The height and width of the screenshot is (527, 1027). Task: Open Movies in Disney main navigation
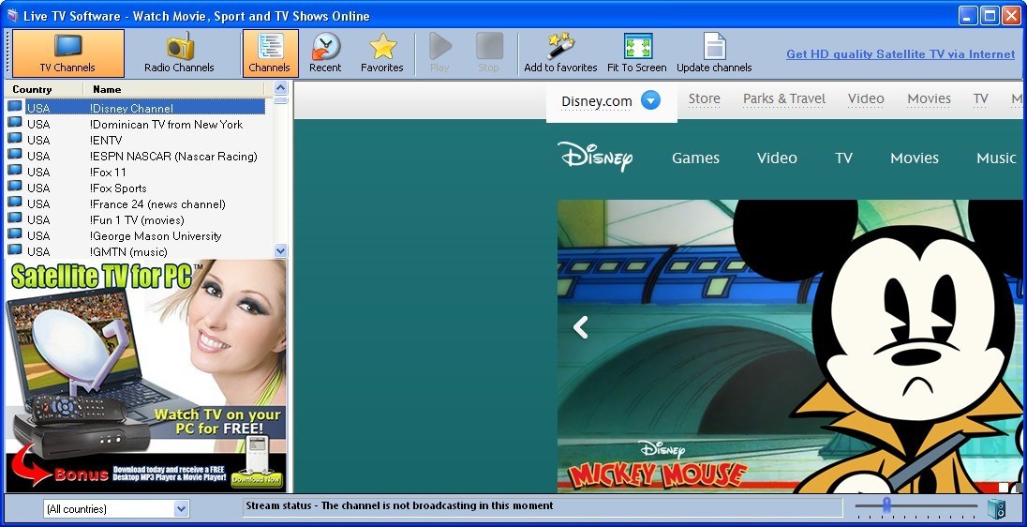(915, 158)
